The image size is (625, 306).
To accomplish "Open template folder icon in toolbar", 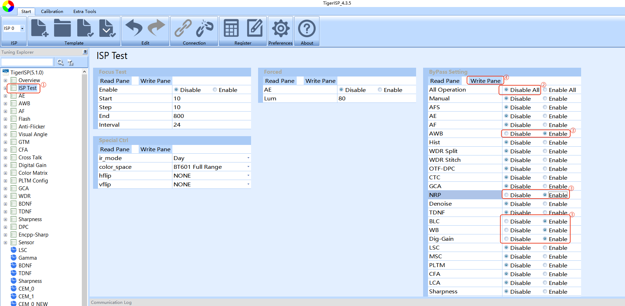I will click(63, 28).
